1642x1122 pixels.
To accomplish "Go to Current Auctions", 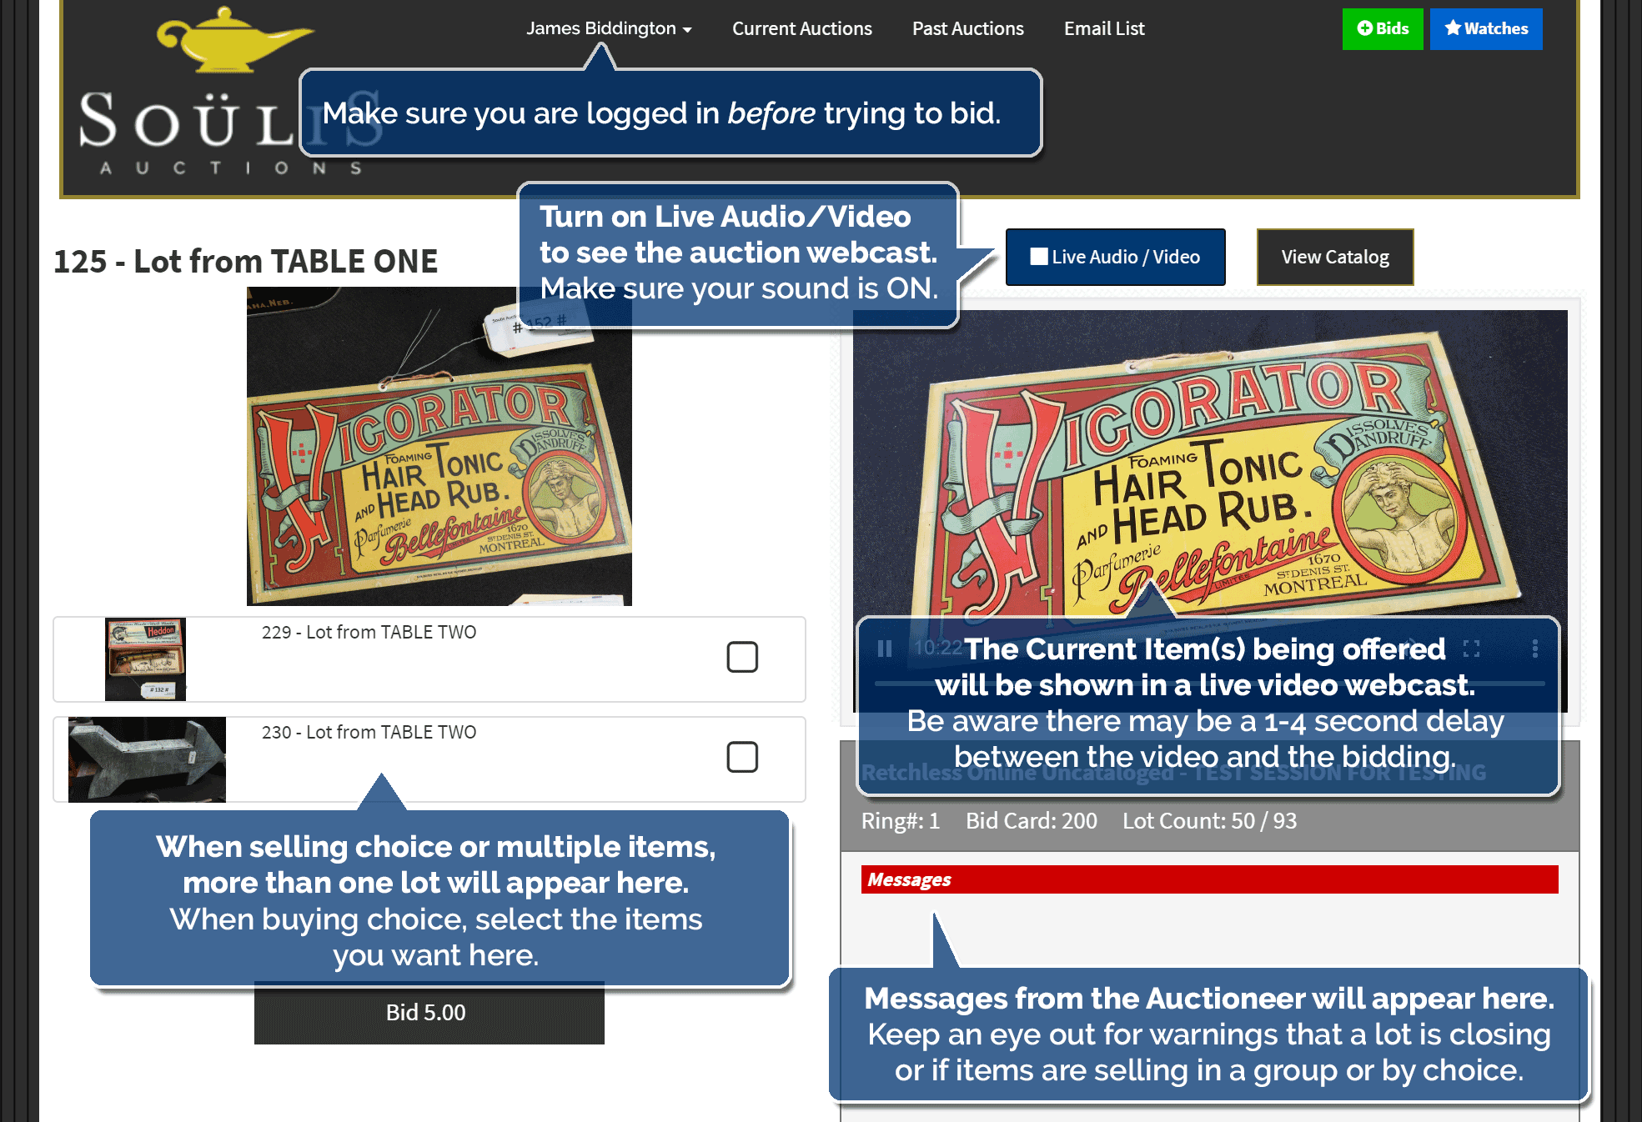I will [x=801, y=28].
